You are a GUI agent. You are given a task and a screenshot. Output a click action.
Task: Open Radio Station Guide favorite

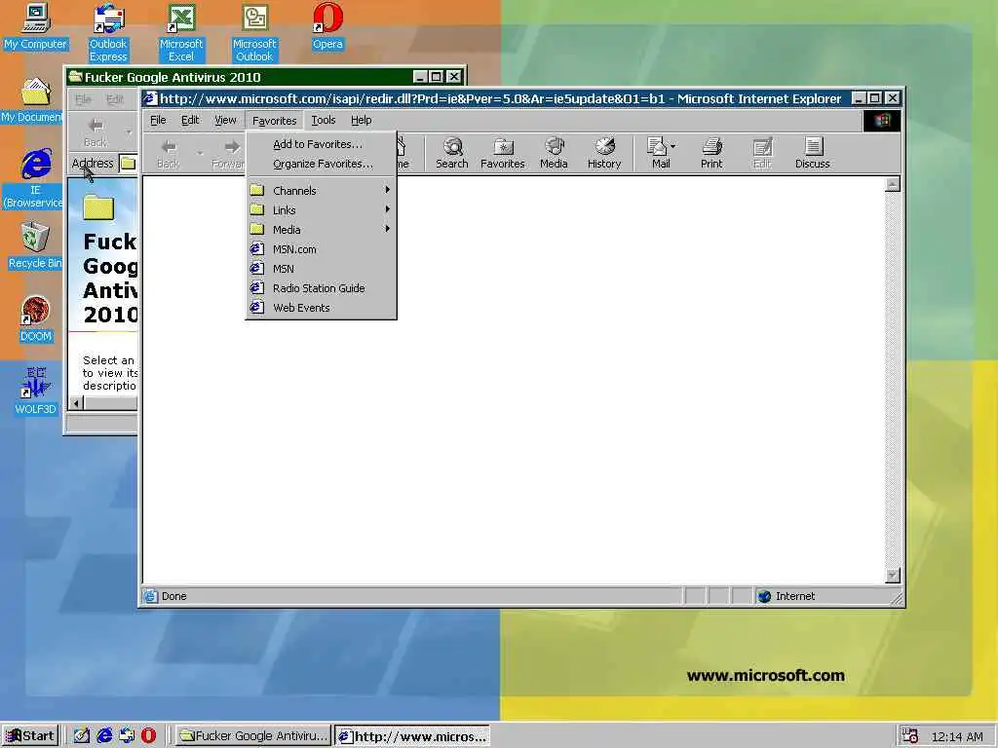321,288
